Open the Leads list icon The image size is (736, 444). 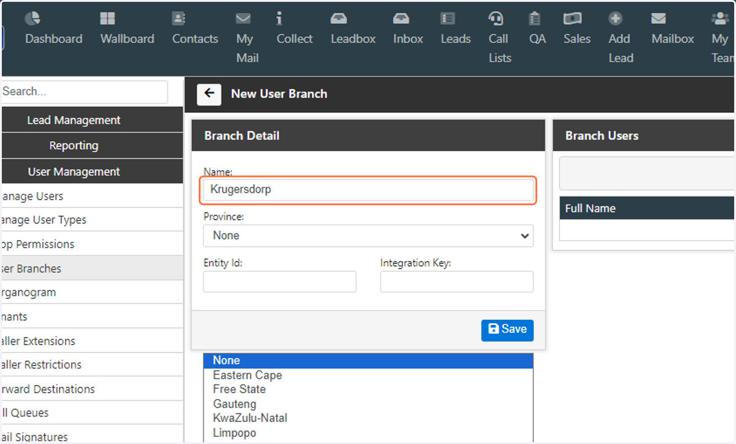click(448, 18)
